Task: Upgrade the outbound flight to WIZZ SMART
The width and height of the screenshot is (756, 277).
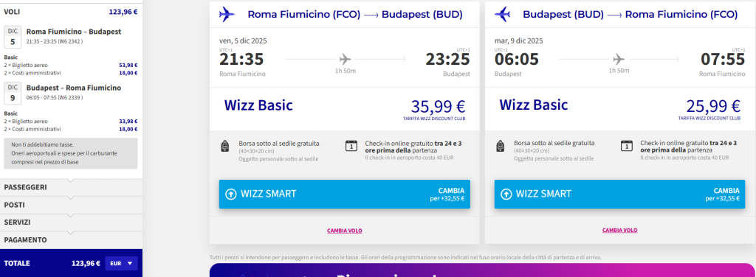Action: [345, 194]
